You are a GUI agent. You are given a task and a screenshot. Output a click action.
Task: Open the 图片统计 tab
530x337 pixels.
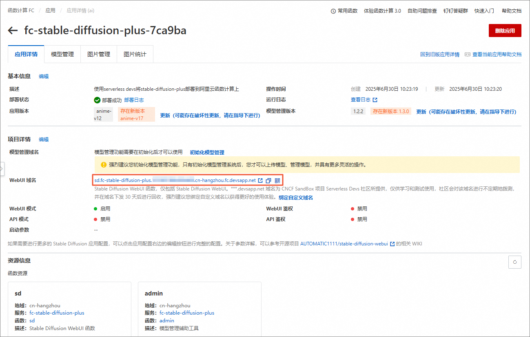click(135, 54)
